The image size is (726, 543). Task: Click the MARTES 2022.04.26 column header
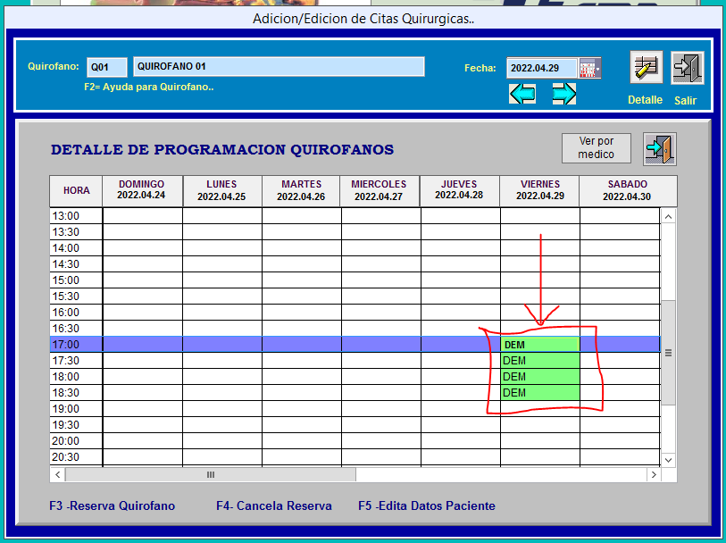pyautogui.click(x=301, y=190)
